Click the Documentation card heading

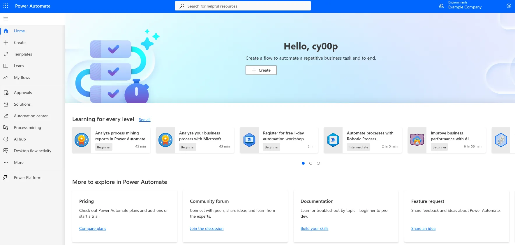pyautogui.click(x=317, y=201)
